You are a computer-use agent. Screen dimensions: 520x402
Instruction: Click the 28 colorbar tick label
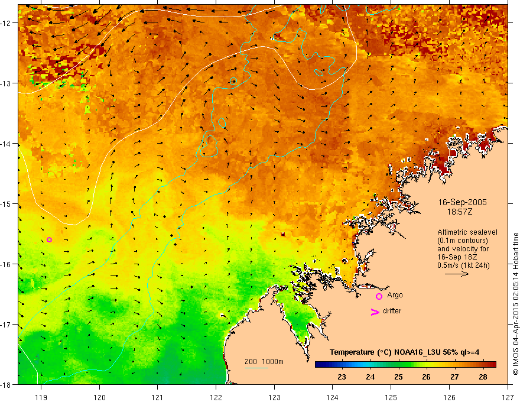[483, 377]
